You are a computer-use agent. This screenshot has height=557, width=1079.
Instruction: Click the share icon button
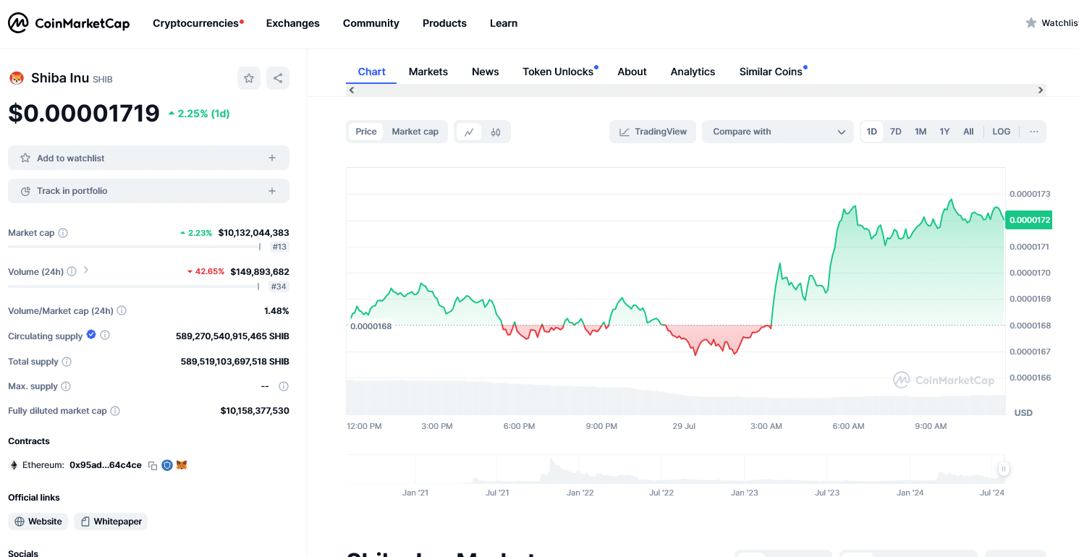278,78
